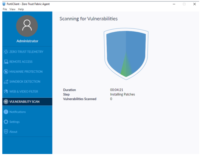This screenshot has width=202, height=156.
Task: Click the Duration label
Action: (x=69, y=90)
